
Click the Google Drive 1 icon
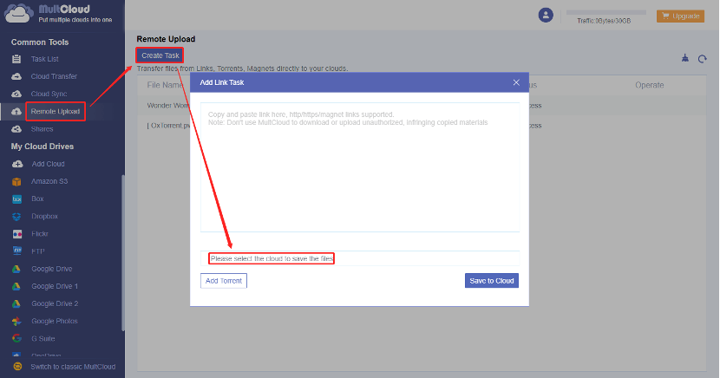(x=16, y=286)
